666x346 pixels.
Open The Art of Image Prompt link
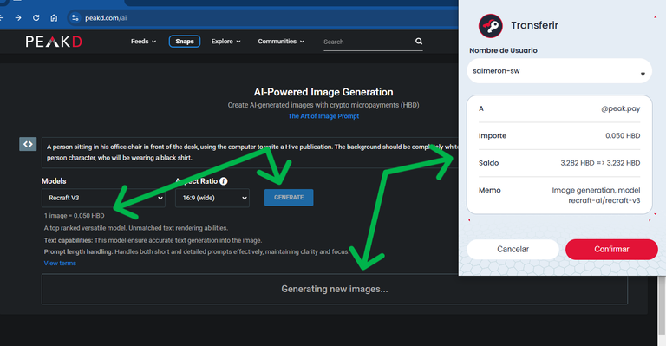pos(323,116)
